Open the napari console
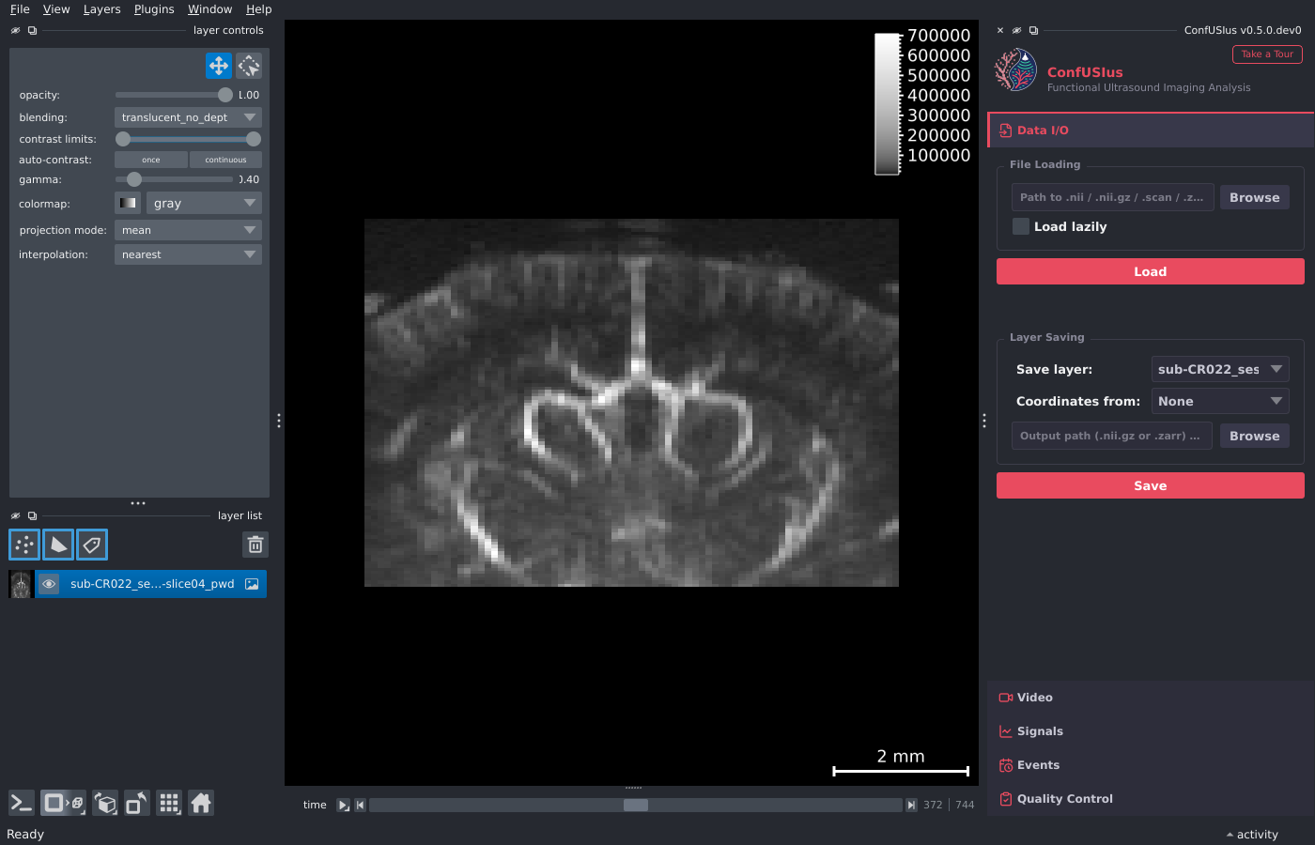This screenshot has width=1315, height=845. click(22, 803)
